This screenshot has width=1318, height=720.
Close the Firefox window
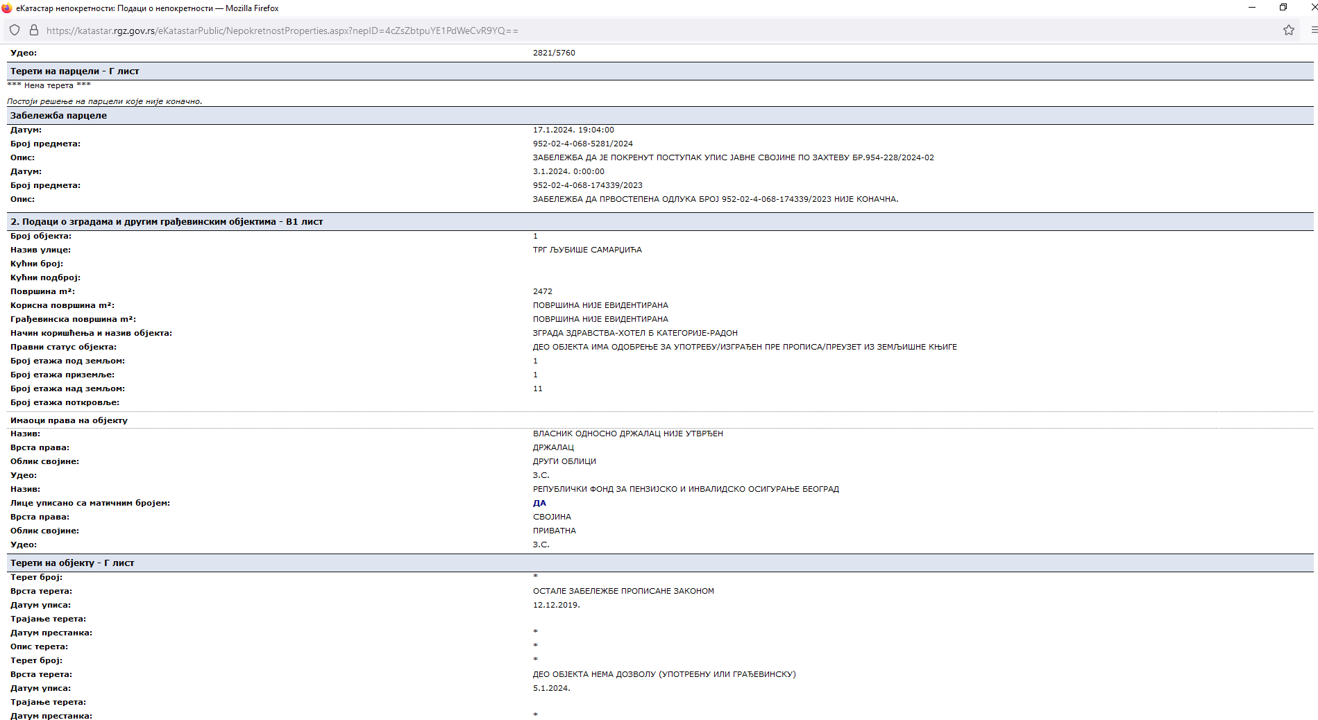click(1312, 8)
